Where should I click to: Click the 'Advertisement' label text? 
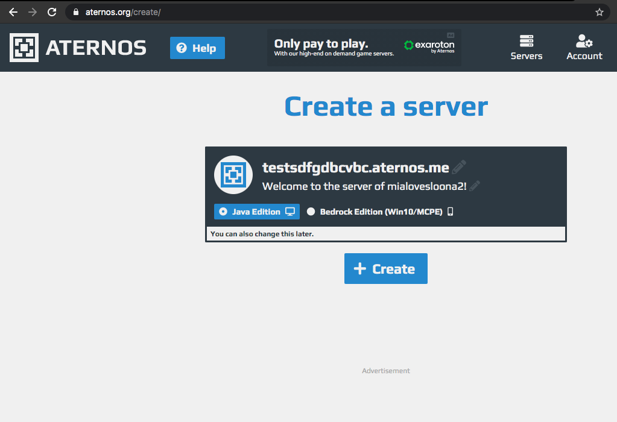[x=386, y=371]
